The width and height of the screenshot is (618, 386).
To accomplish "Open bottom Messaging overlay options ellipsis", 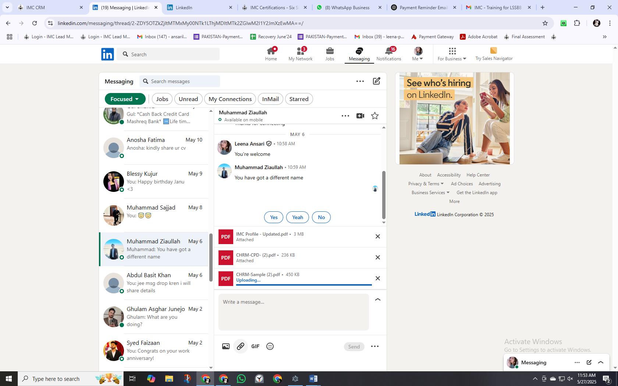I will point(577,362).
